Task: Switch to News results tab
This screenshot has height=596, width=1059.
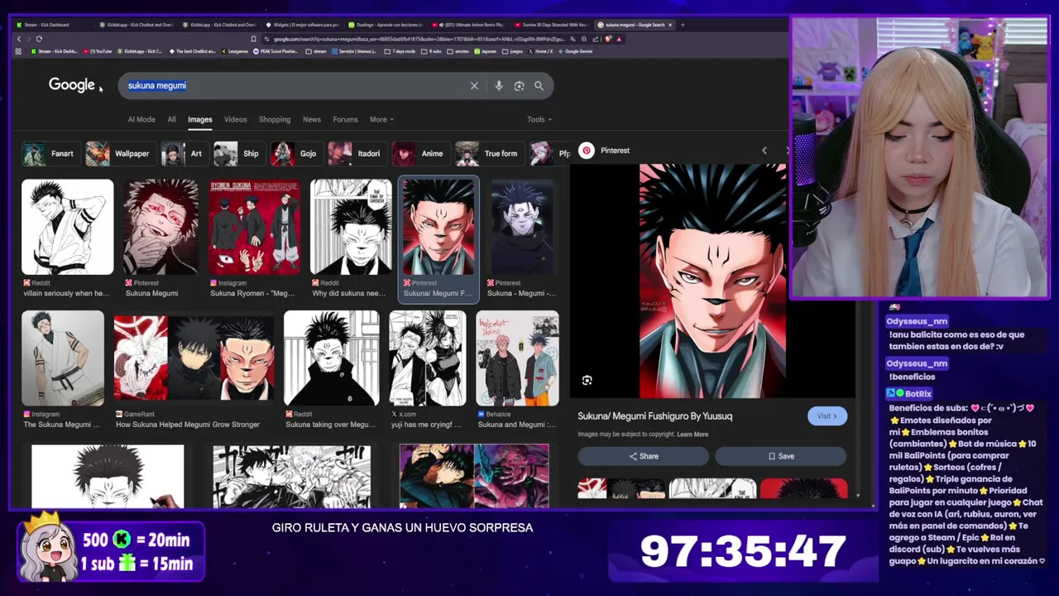Action: pyautogui.click(x=312, y=119)
